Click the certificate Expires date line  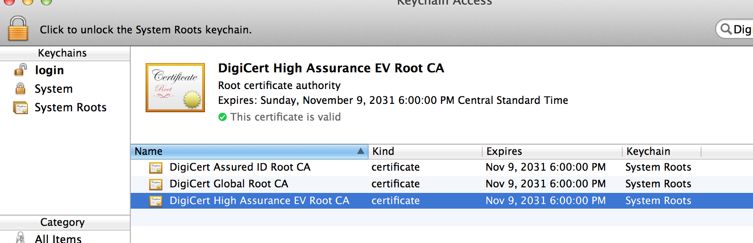point(393,100)
